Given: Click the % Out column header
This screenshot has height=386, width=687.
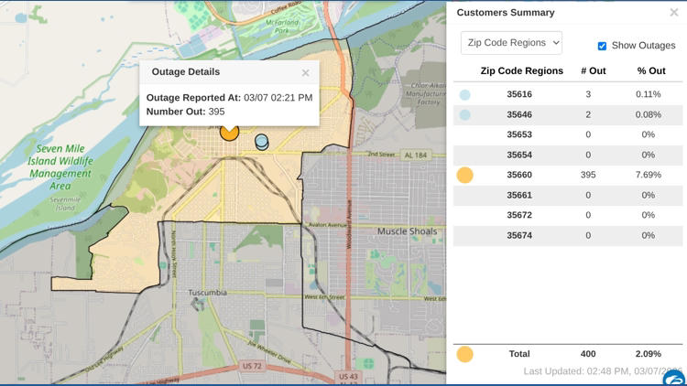Looking at the screenshot, I should pos(651,71).
